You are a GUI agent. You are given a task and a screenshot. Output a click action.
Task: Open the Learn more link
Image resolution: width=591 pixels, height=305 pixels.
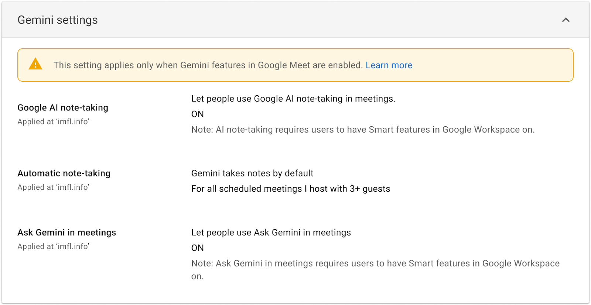click(x=389, y=65)
